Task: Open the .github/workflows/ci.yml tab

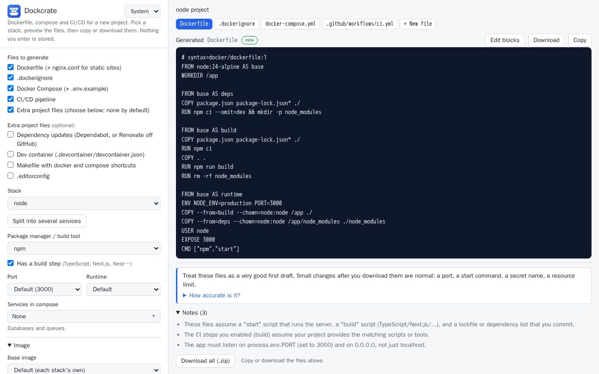Action: point(360,24)
